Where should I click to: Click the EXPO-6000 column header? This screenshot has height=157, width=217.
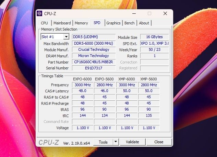pos(82,79)
